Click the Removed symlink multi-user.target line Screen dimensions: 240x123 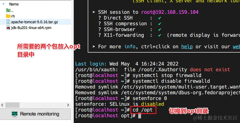pos(157,87)
